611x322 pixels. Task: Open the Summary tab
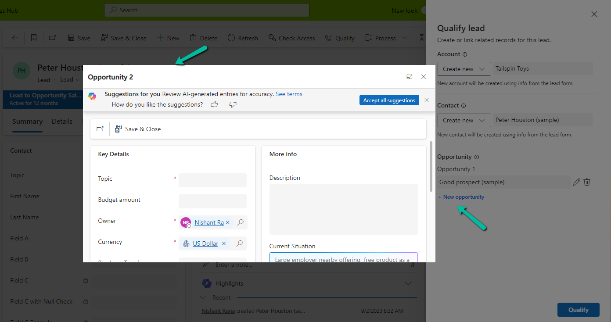pos(27,122)
